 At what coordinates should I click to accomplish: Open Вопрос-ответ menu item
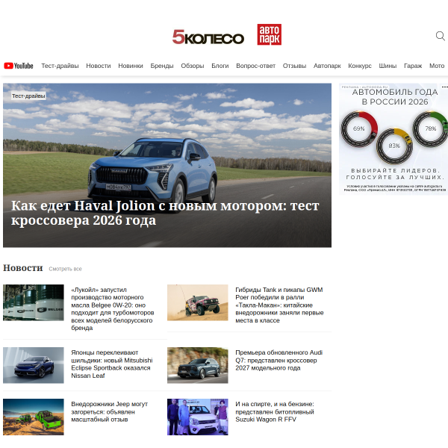point(255,66)
